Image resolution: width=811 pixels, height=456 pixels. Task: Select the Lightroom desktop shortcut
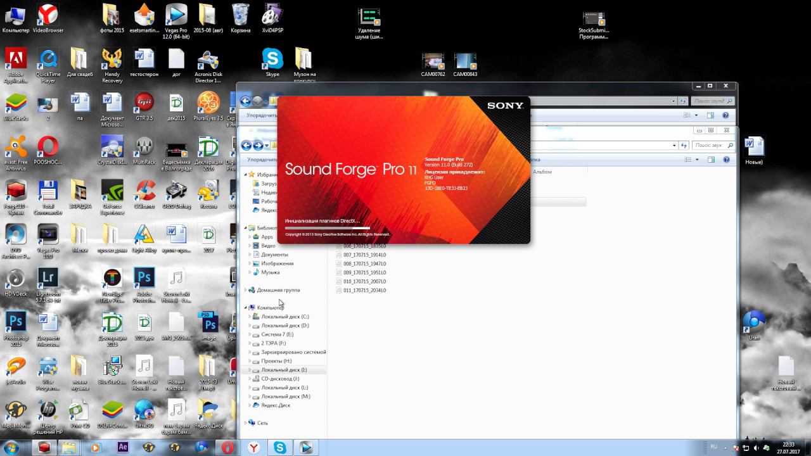coord(48,286)
